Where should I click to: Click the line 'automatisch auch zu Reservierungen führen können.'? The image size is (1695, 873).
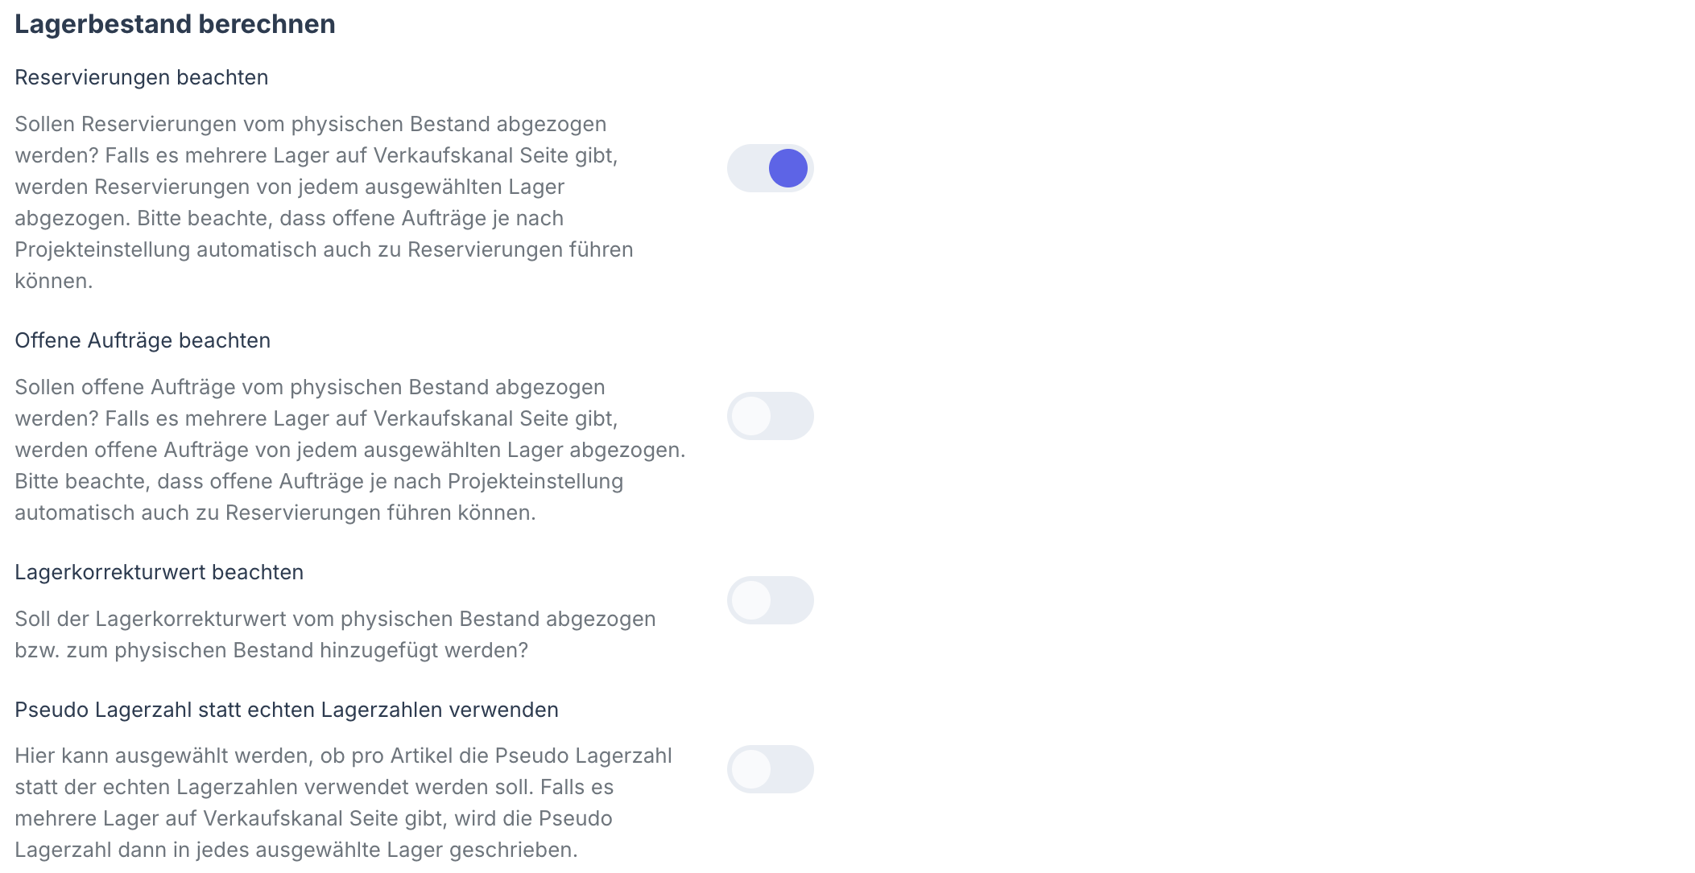[275, 513]
